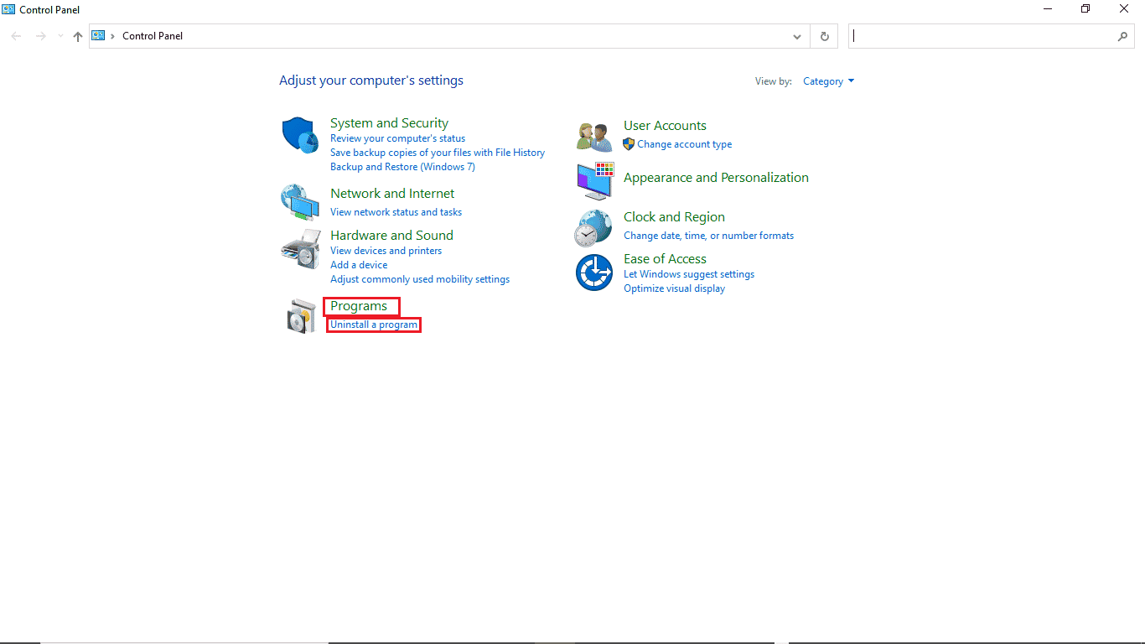The image size is (1145, 644).
Task: Open the View by Category dropdown
Action: tap(828, 81)
